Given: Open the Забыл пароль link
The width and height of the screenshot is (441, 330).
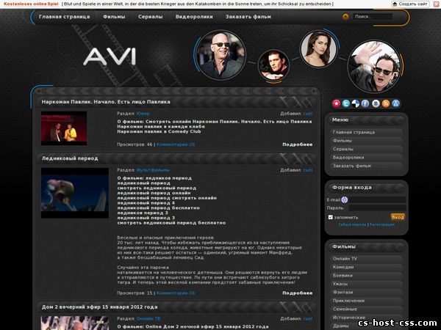Looking at the screenshot, I should point(352,225).
